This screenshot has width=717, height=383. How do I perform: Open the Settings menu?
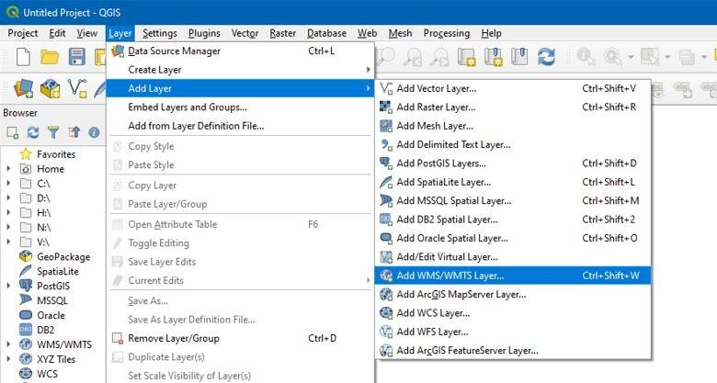[160, 33]
